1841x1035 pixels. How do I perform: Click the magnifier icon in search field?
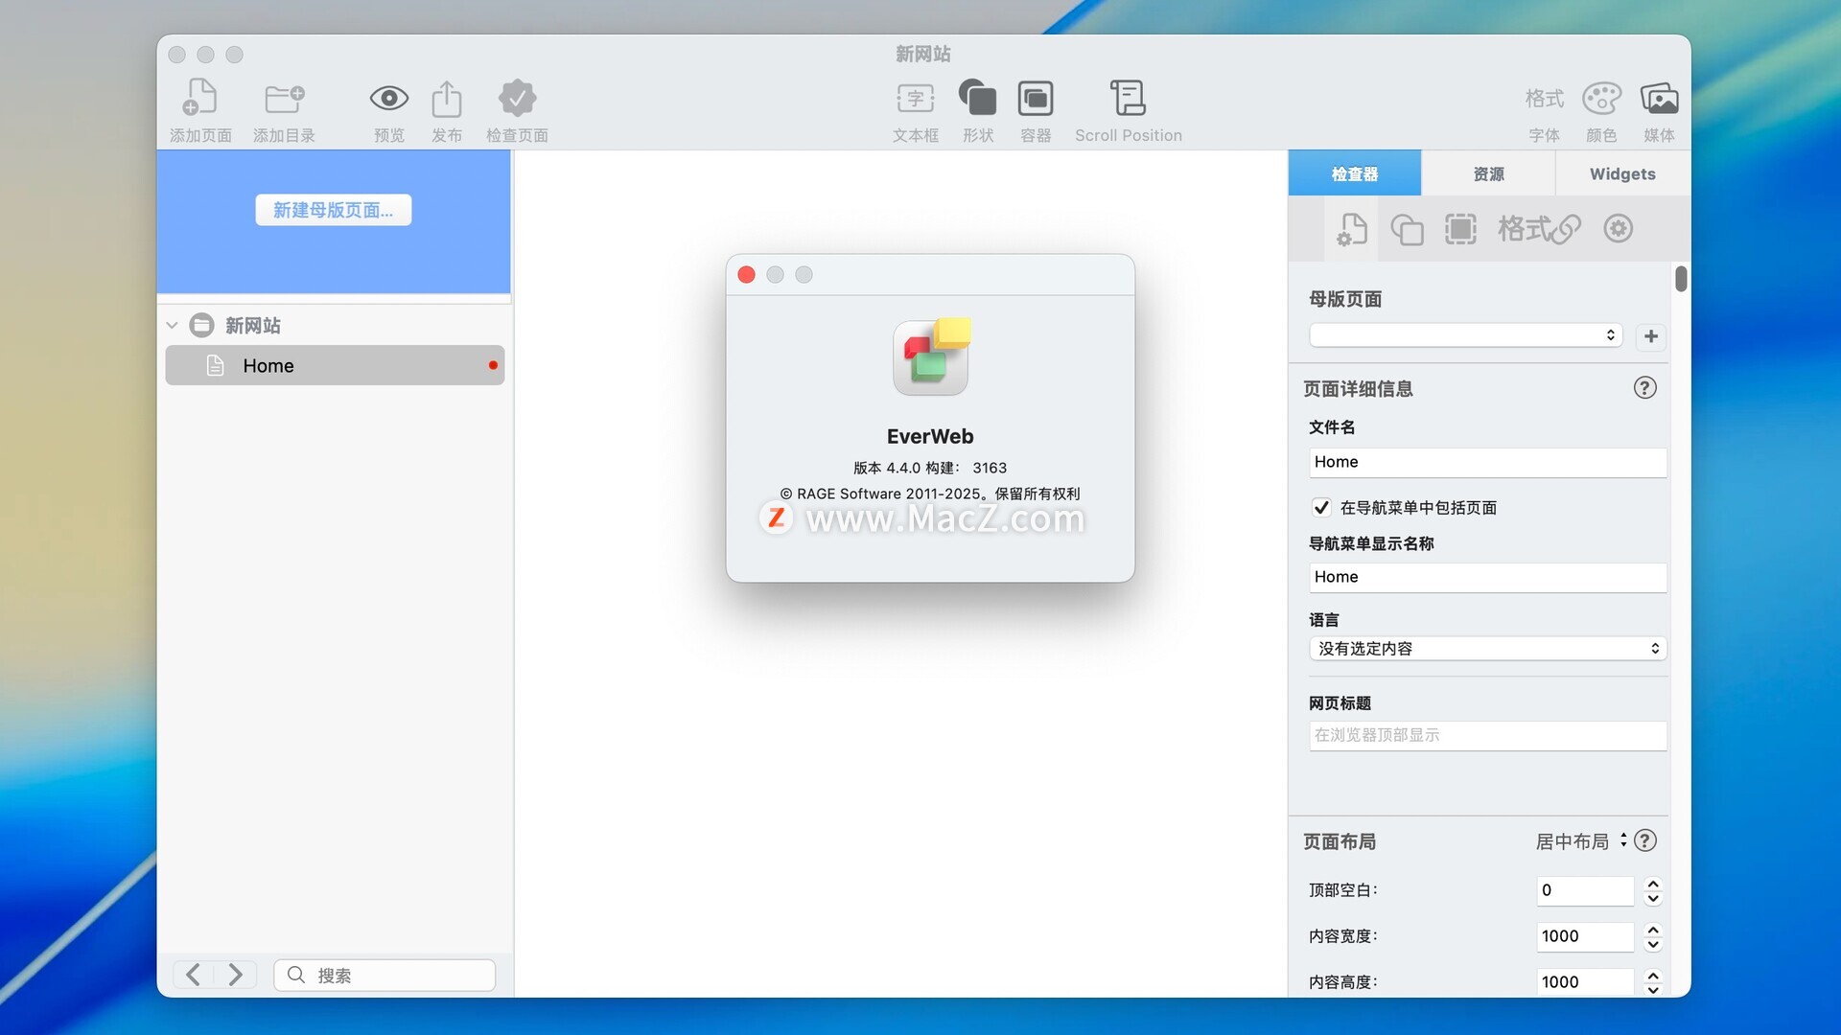click(x=296, y=975)
